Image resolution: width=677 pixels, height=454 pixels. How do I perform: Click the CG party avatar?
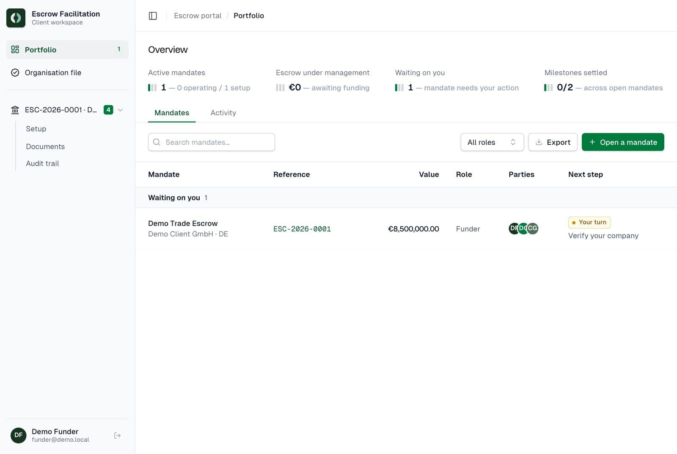click(533, 228)
